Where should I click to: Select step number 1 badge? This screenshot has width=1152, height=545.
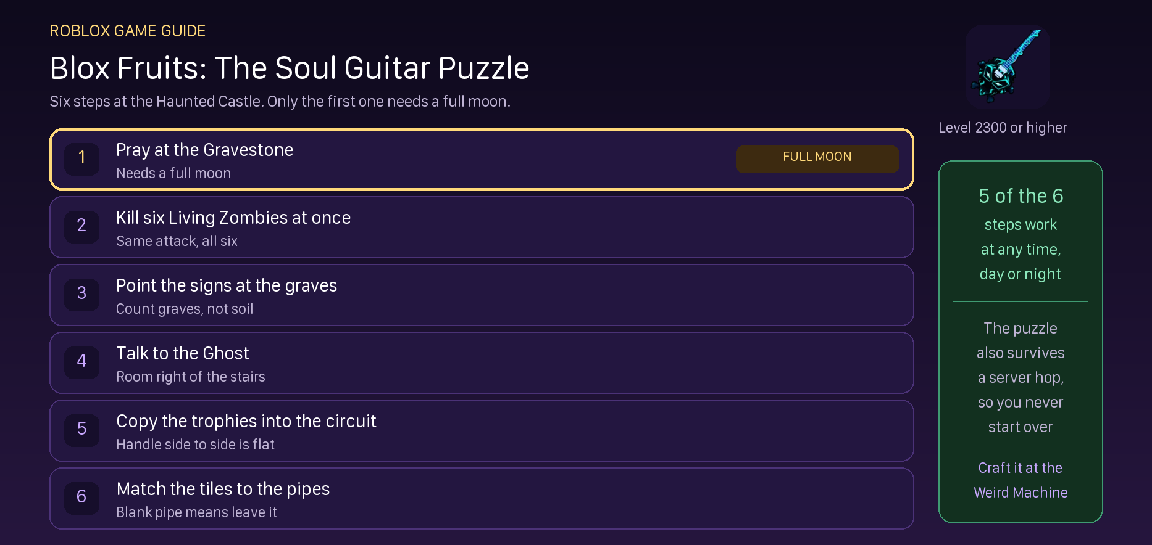(81, 158)
